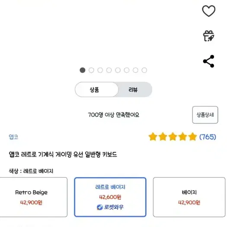Tap the heart wishlist icon

pyautogui.click(x=208, y=11)
